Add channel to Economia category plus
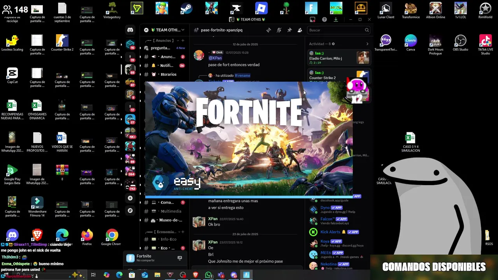This screenshot has width=498, height=280. click(183, 232)
